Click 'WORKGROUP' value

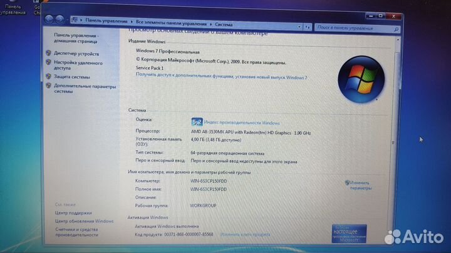pyautogui.click(x=203, y=206)
